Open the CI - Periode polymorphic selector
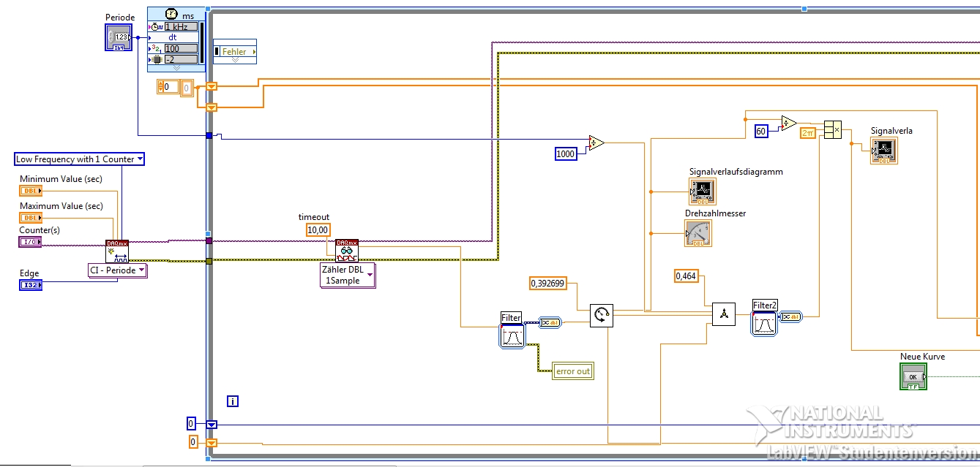This screenshot has width=980, height=467. point(117,270)
